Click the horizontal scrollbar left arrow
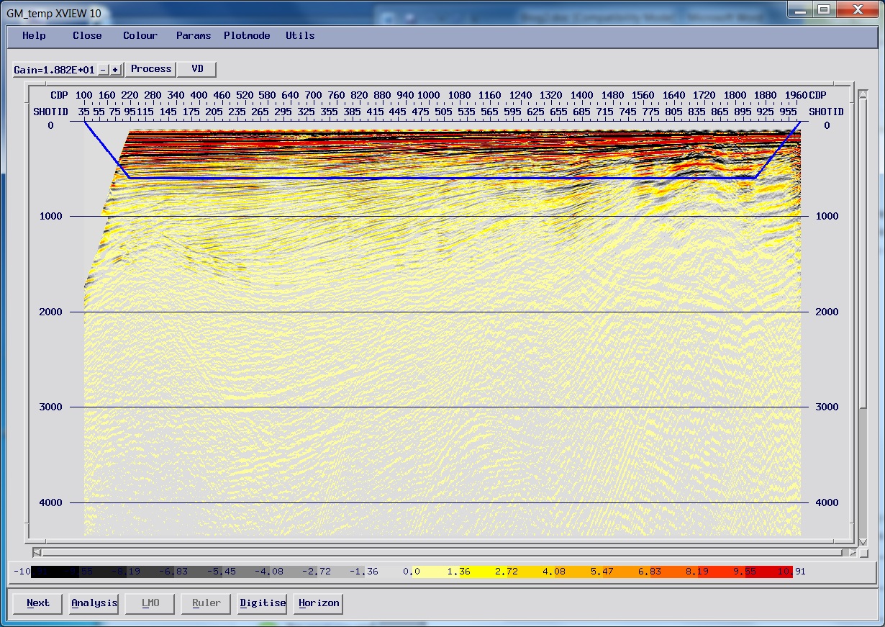 click(37, 553)
